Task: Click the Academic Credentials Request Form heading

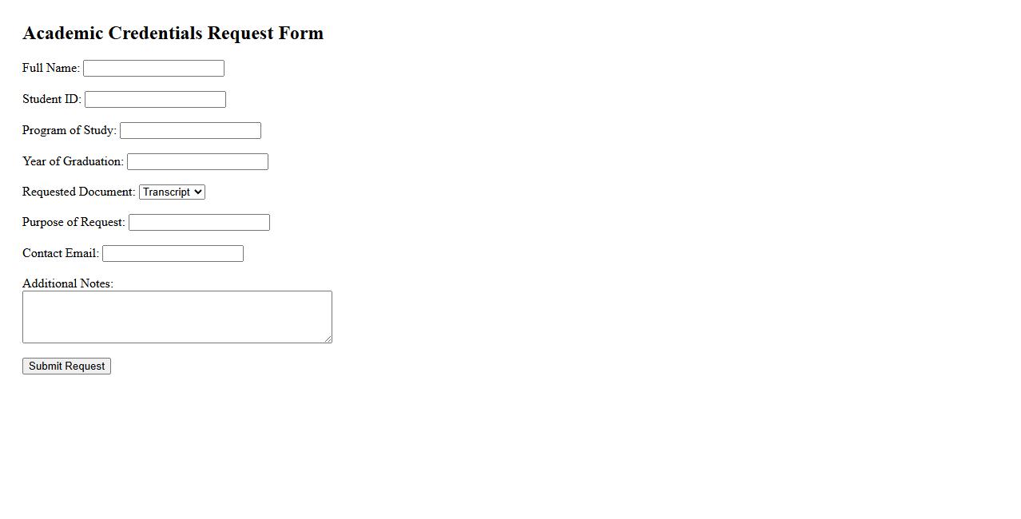Action: pyautogui.click(x=173, y=34)
